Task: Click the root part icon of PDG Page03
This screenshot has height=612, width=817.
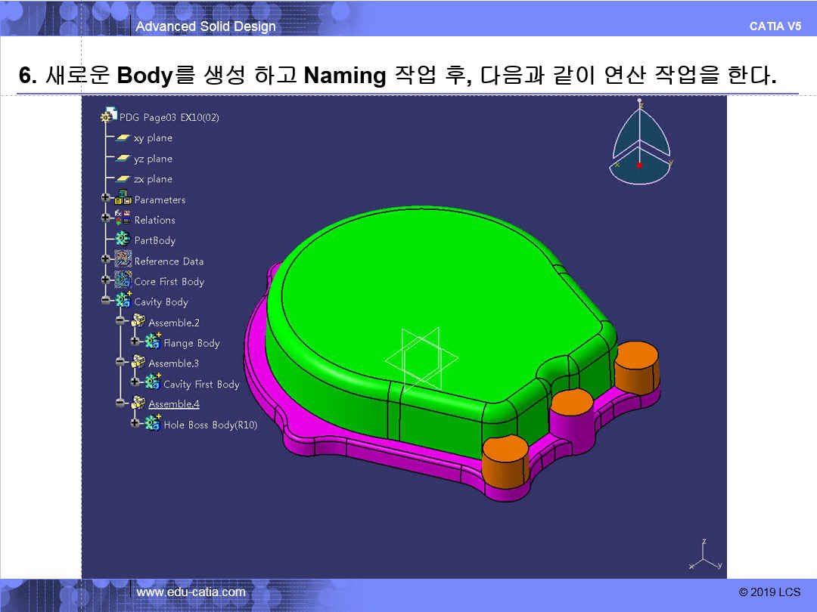Action: pos(109,117)
